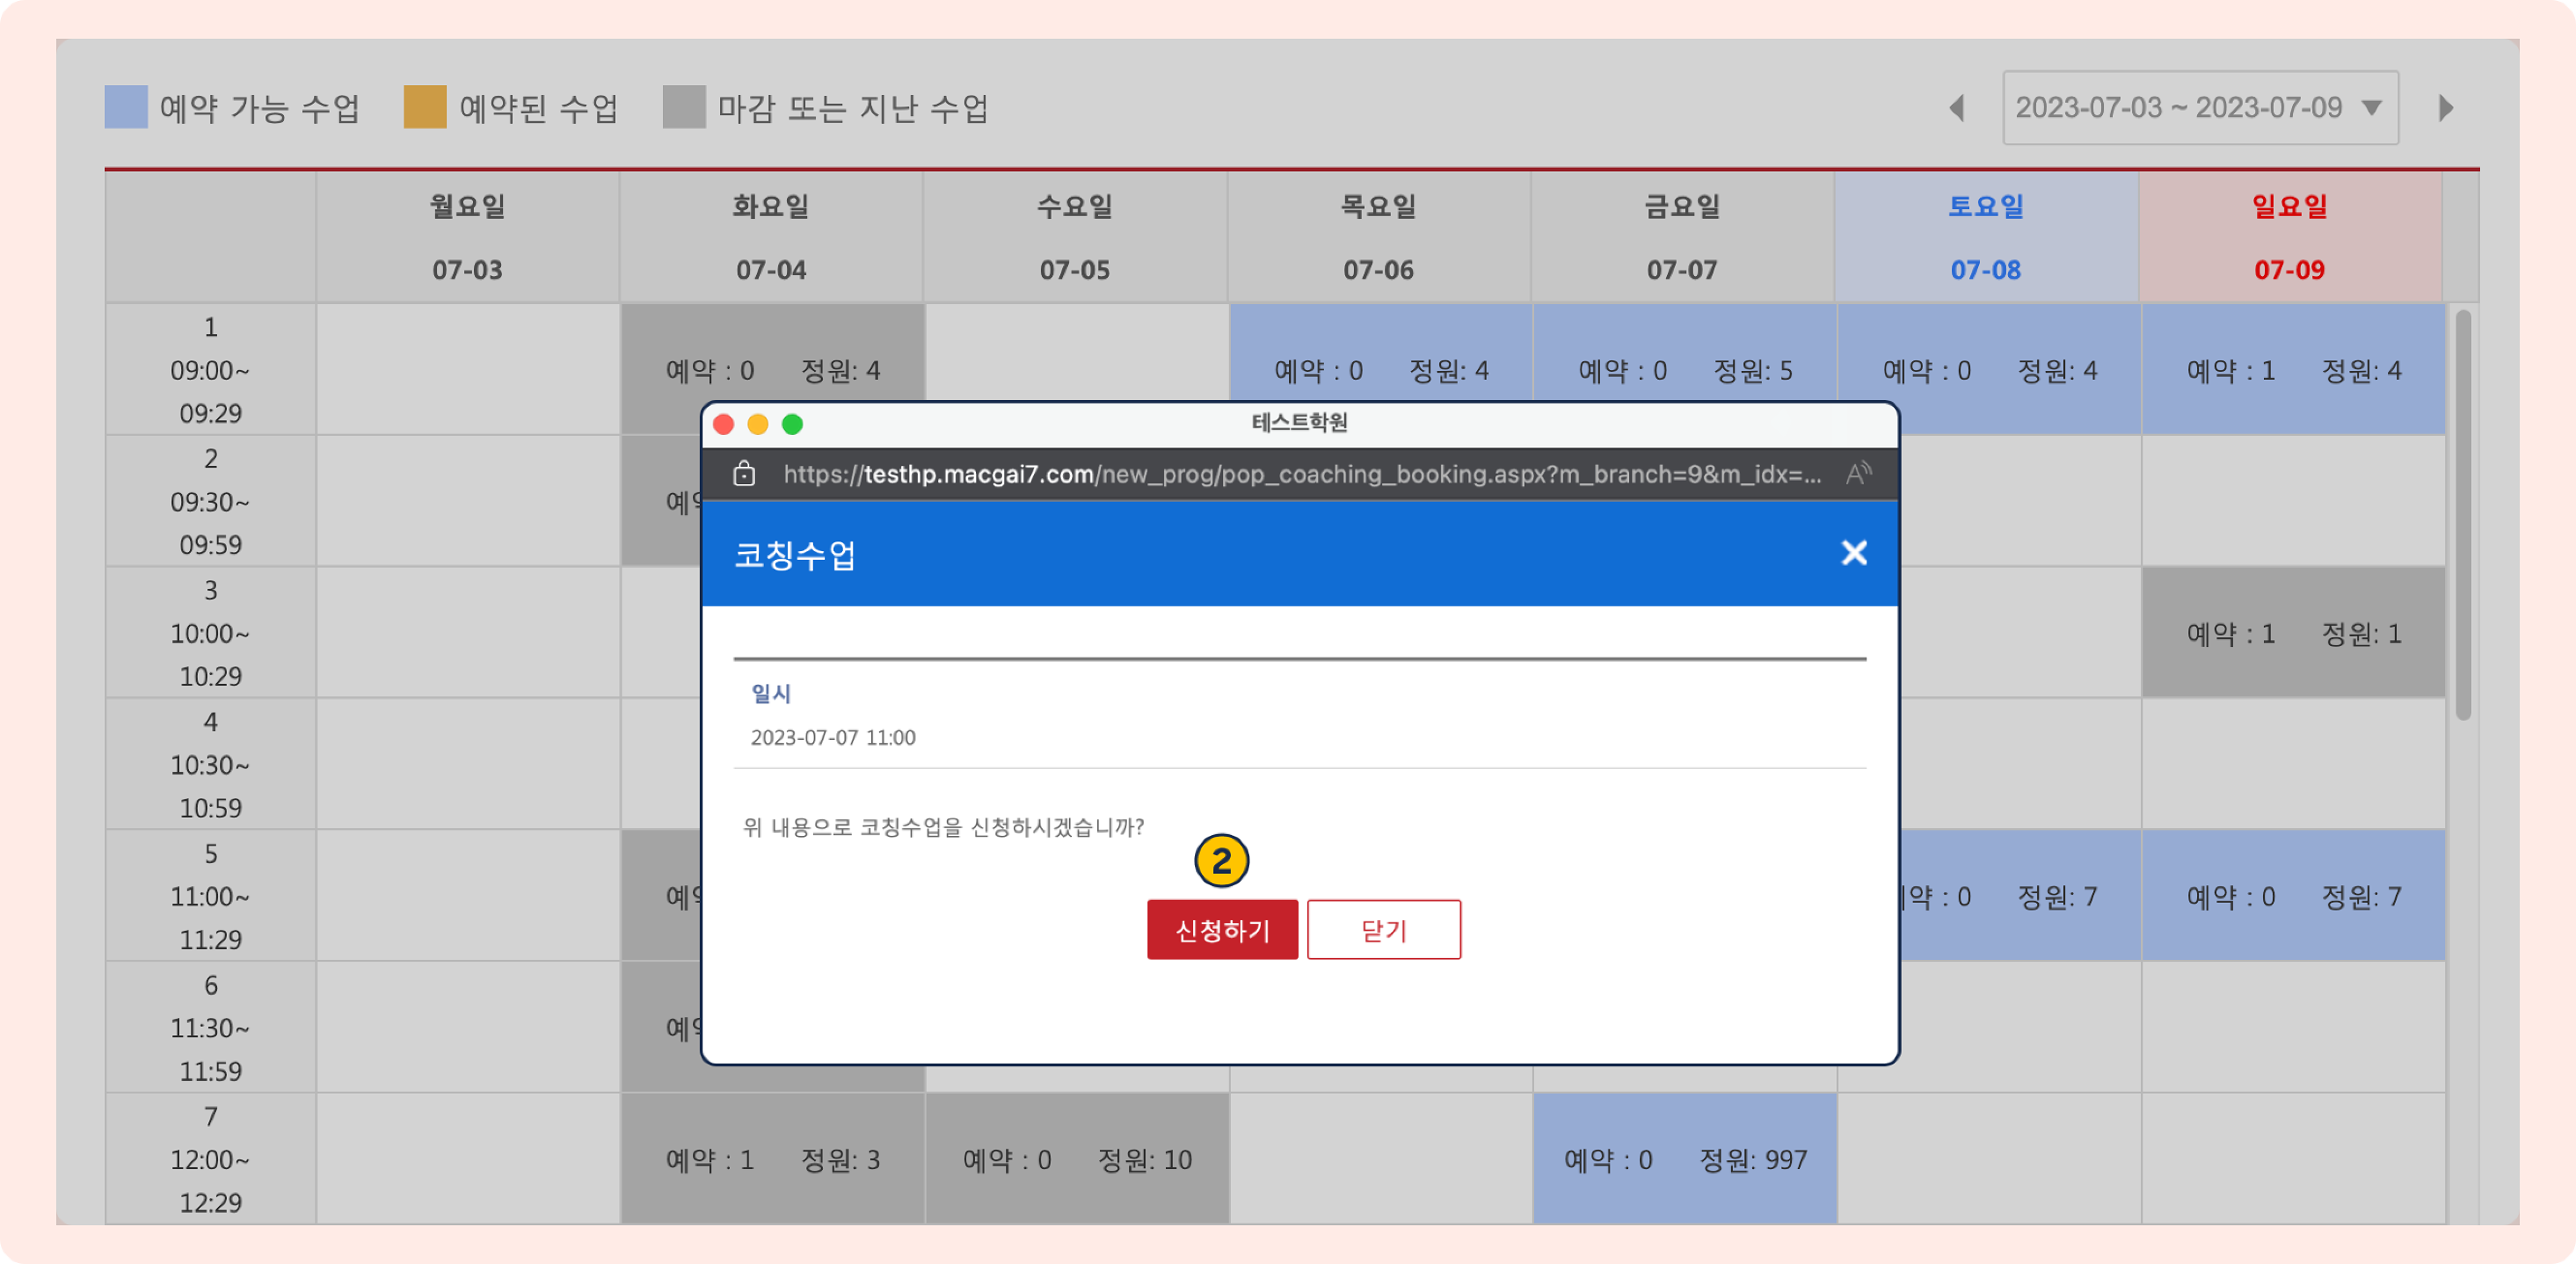Click the yellow minimize button of the popup window
Viewport: 2576px width, 1264px height.
(x=758, y=425)
